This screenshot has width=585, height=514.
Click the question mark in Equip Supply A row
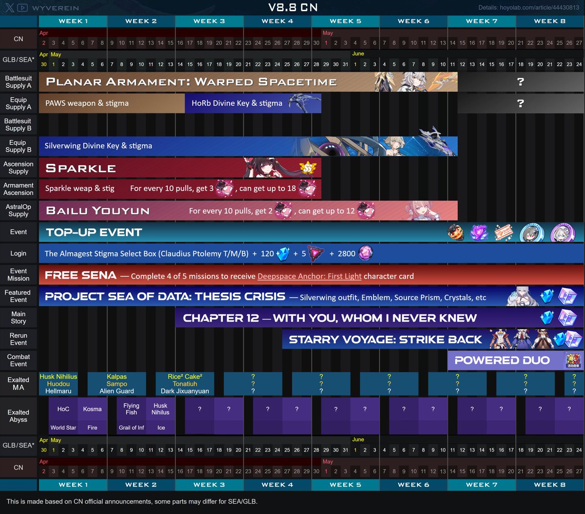[520, 103]
